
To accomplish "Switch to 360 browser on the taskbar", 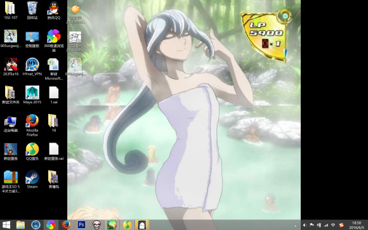I will point(51,225).
